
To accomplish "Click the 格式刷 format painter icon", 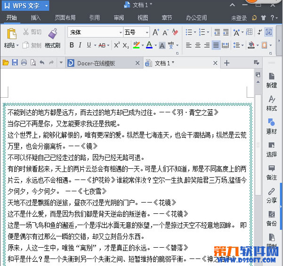I will (52, 33).
